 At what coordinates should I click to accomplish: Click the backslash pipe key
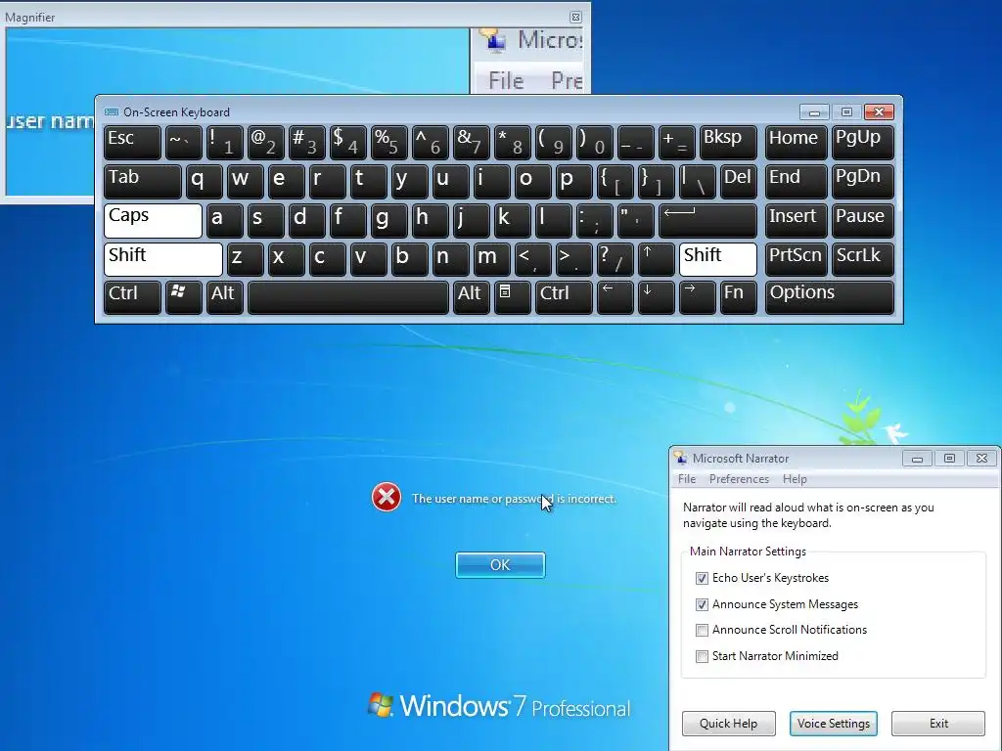tap(697, 181)
